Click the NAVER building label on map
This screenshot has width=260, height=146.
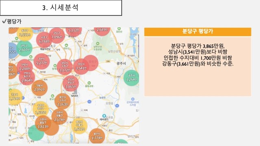(x=74, y=96)
